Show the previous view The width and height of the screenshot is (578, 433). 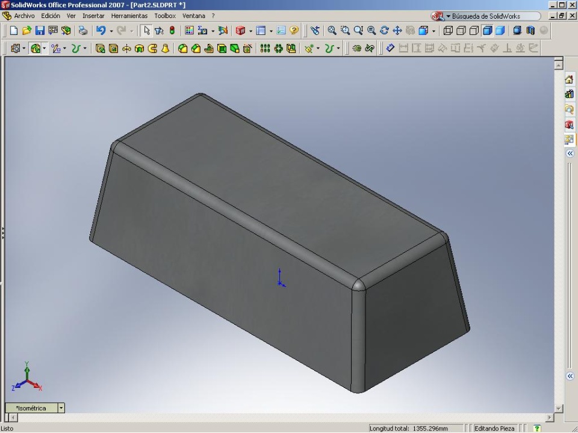coord(315,31)
